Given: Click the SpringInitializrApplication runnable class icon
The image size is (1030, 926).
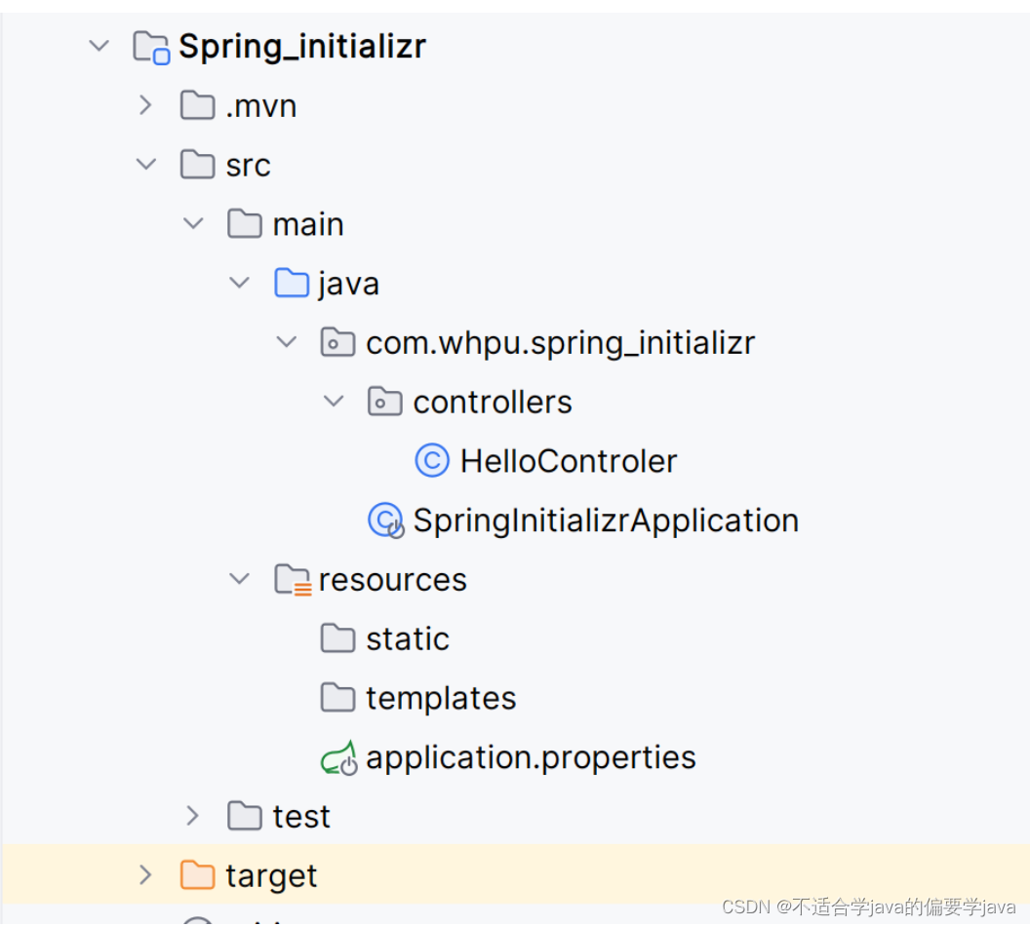Looking at the screenshot, I should pos(386,521).
